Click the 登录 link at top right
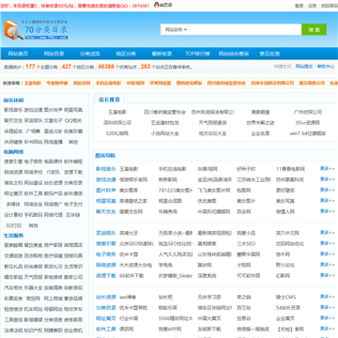Image resolution: width=338 pixels, height=338 pixels. [x=300, y=6]
